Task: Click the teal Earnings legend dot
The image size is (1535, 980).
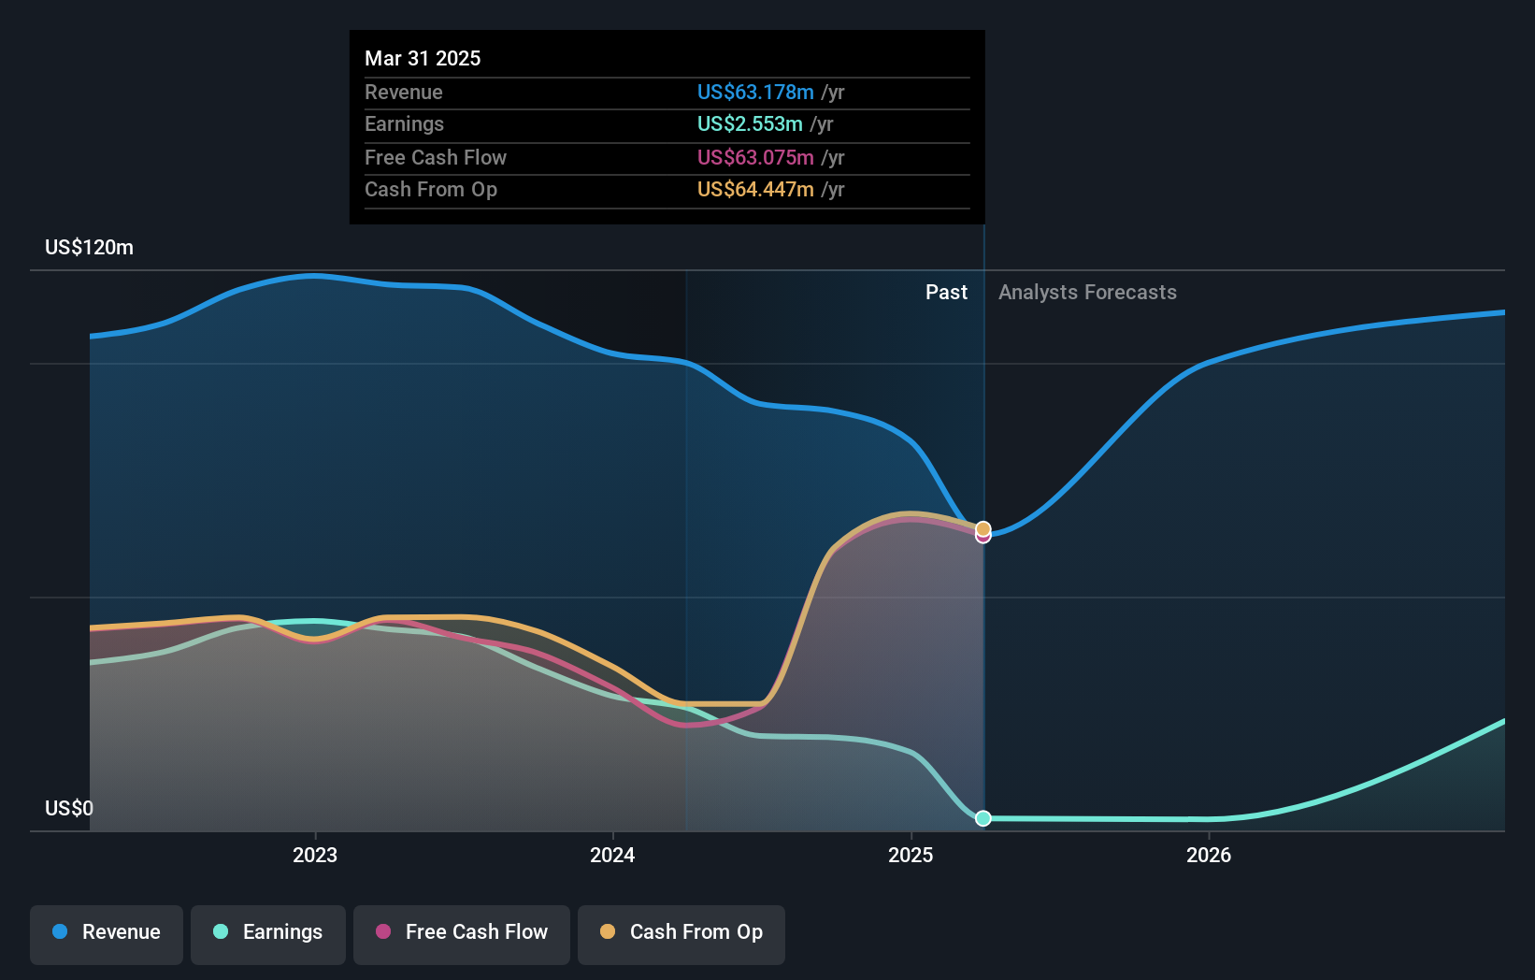Action: (x=221, y=931)
